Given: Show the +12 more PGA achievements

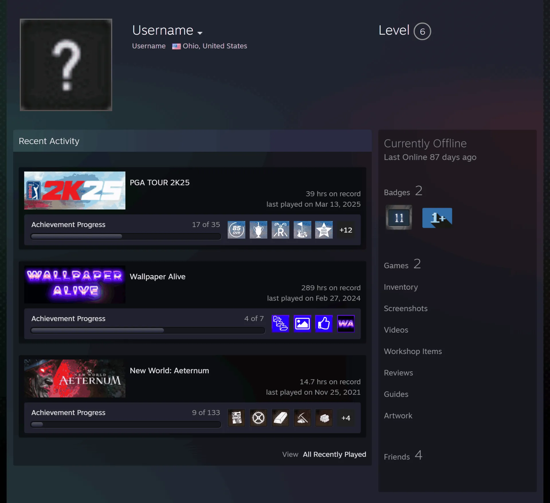Looking at the screenshot, I should point(346,230).
